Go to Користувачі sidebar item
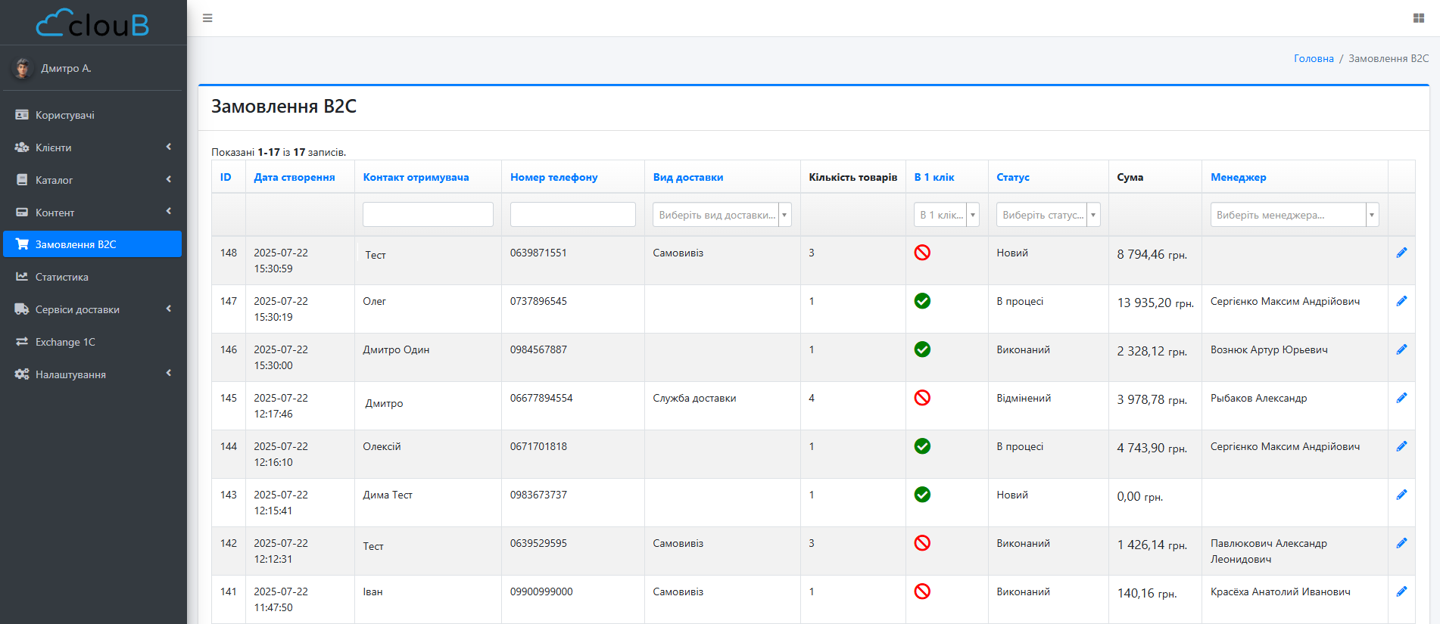1440x624 pixels. (x=65, y=115)
